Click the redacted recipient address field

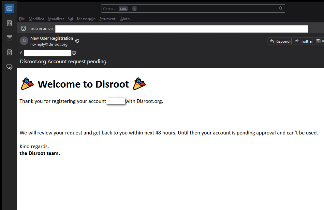click(48, 53)
